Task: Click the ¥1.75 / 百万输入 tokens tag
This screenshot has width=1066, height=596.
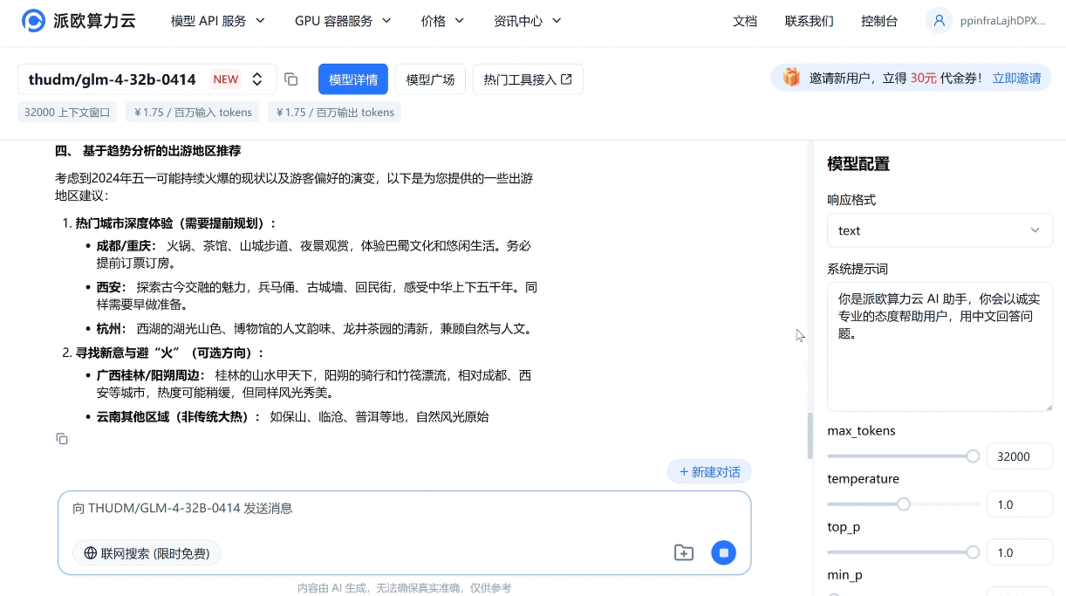Action: click(x=193, y=112)
